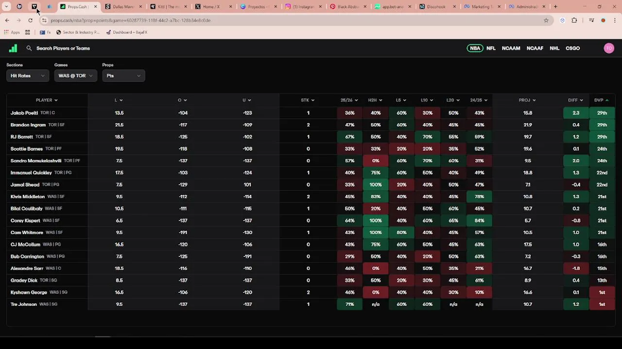
Task: Sort by the L5 column
Action: [401, 100]
